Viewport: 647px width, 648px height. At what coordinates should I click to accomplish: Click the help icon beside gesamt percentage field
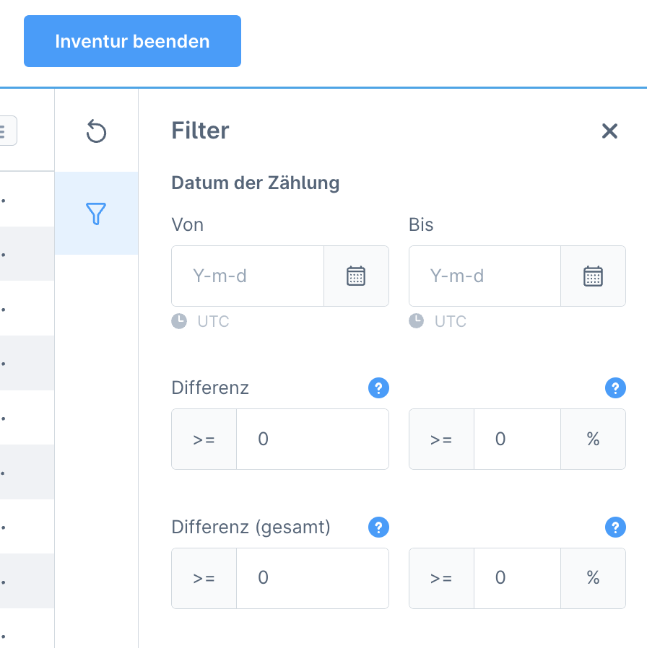point(615,527)
